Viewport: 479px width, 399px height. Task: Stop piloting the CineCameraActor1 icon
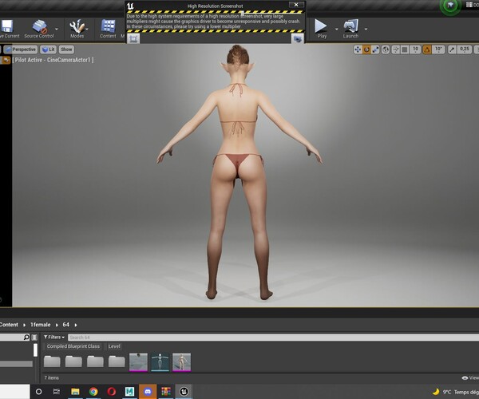tap(6, 60)
